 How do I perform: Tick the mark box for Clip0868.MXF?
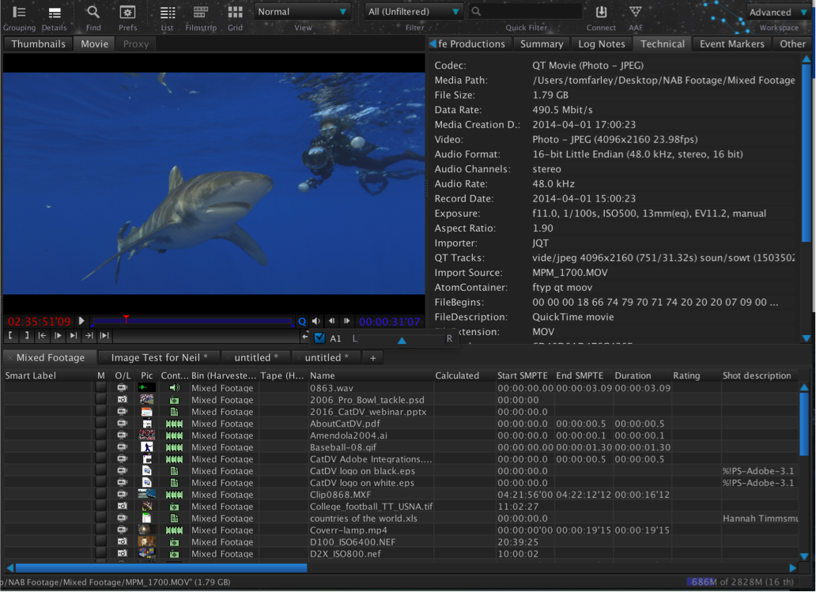coord(100,495)
